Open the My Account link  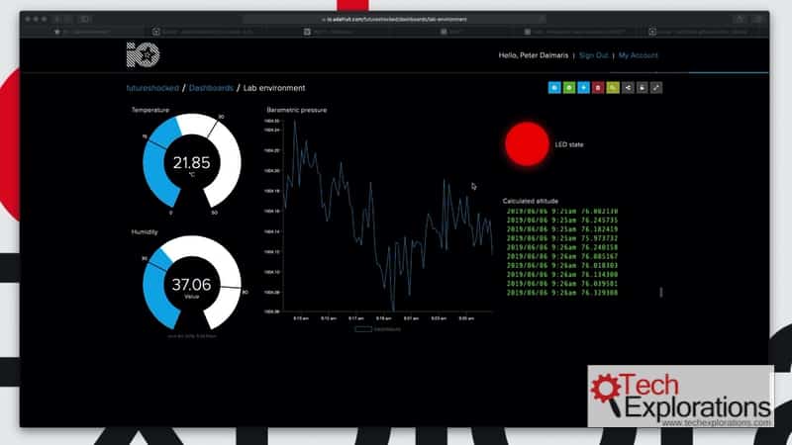[x=638, y=55]
